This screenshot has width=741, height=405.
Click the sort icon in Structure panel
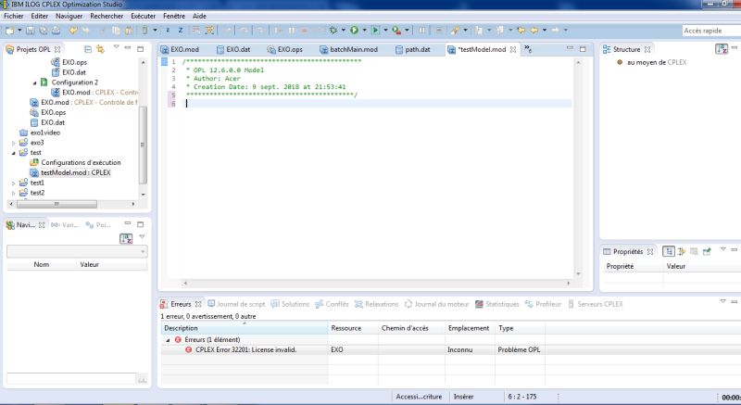tap(722, 49)
